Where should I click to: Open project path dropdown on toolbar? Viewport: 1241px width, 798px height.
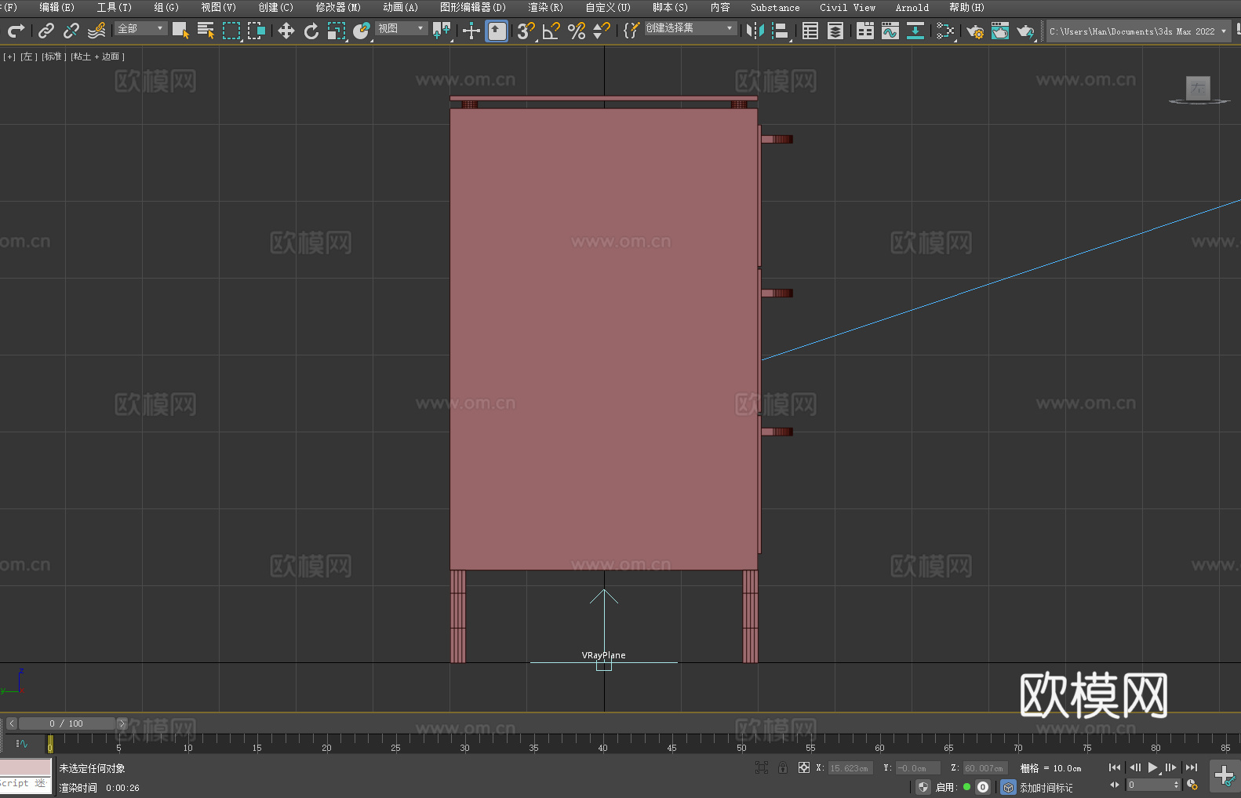tap(1138, 31)
